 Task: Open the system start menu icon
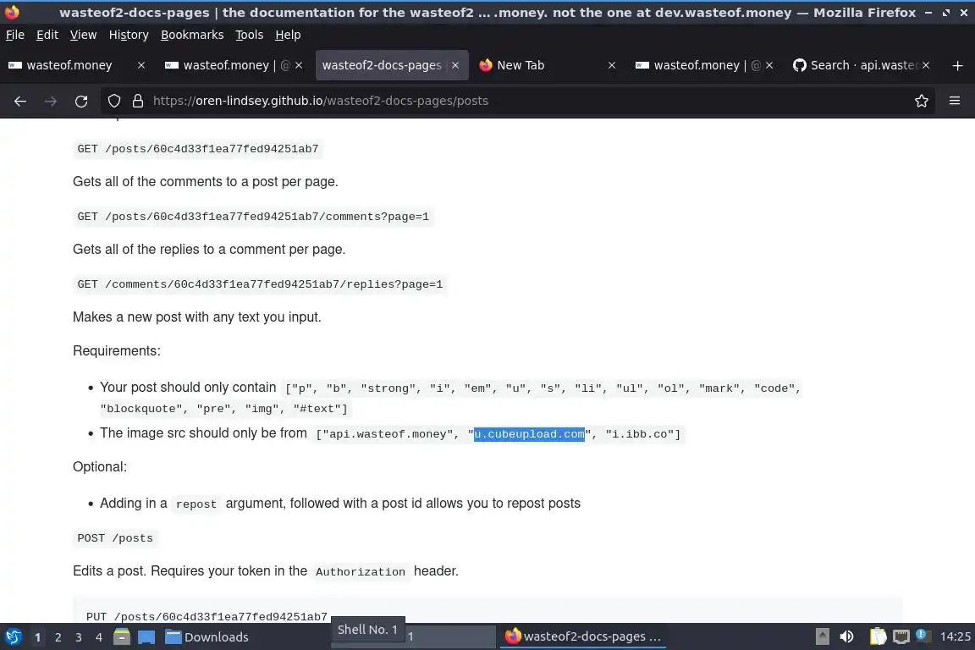pos(13,637)
